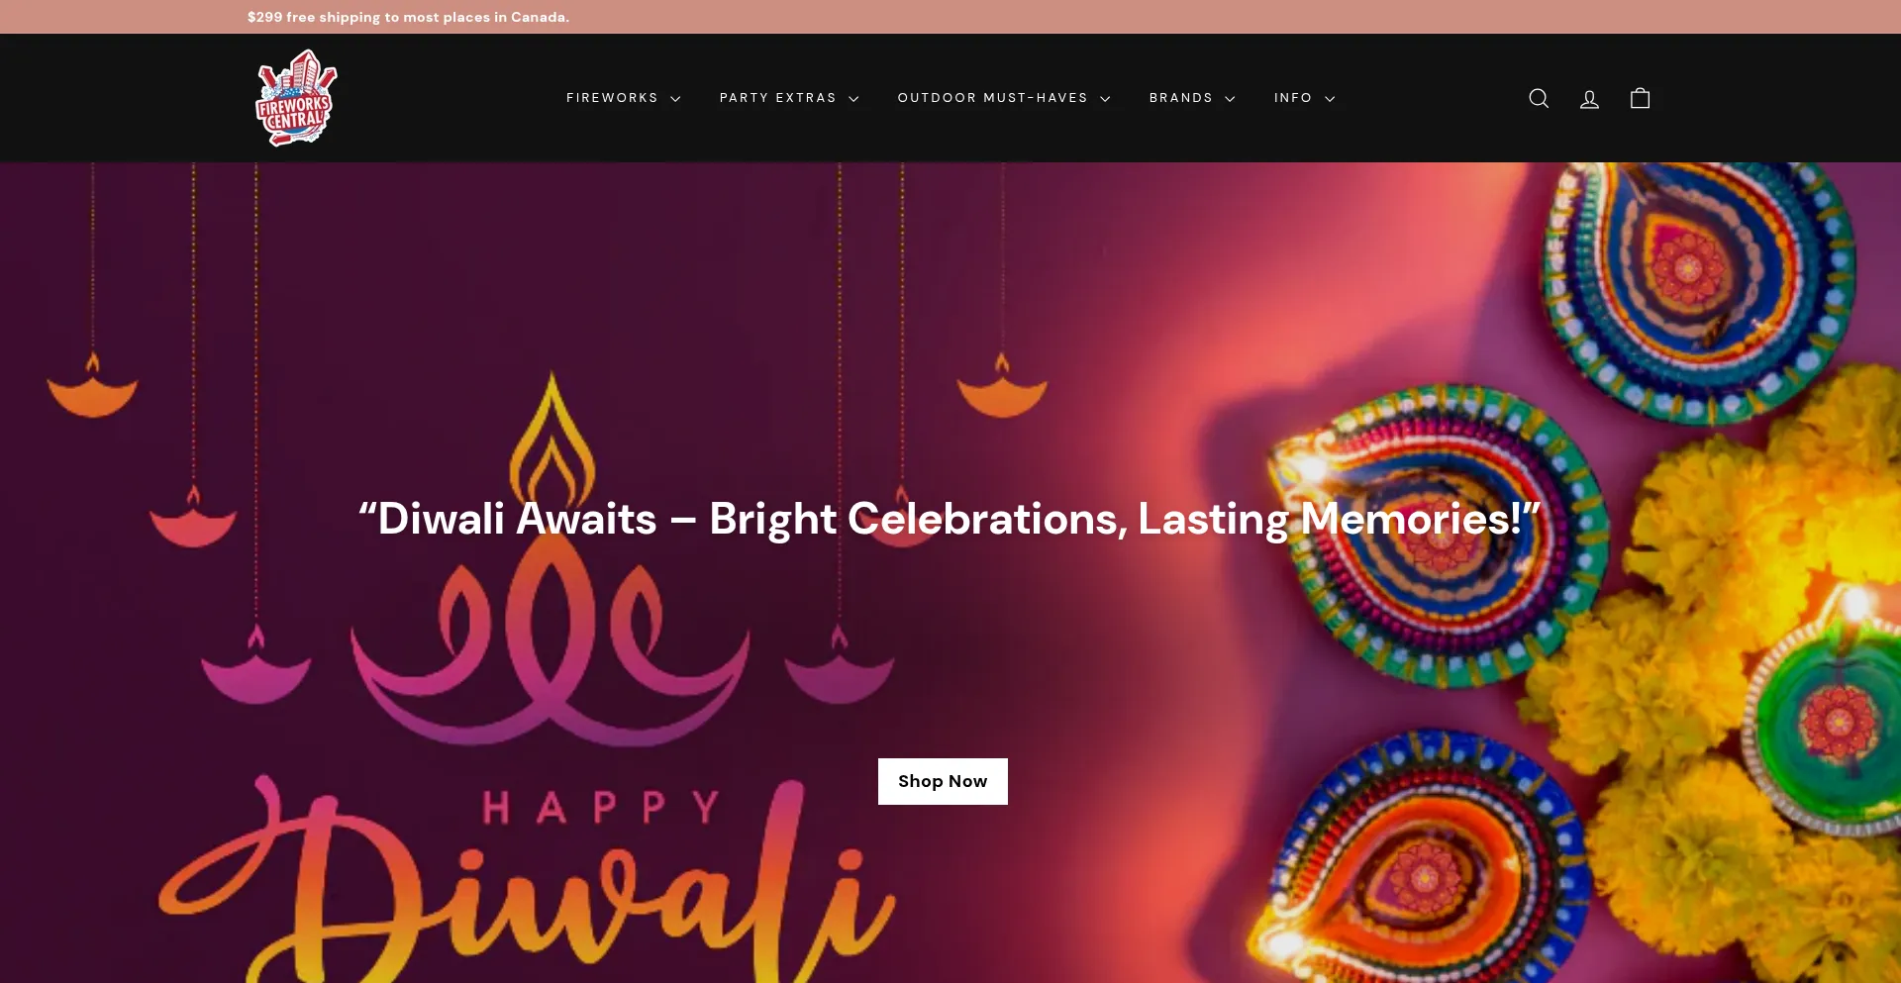Expand the chevron beside INFO
Image resolution: width=1901 pixels, height=983 pixels.
pos(1330,99)
